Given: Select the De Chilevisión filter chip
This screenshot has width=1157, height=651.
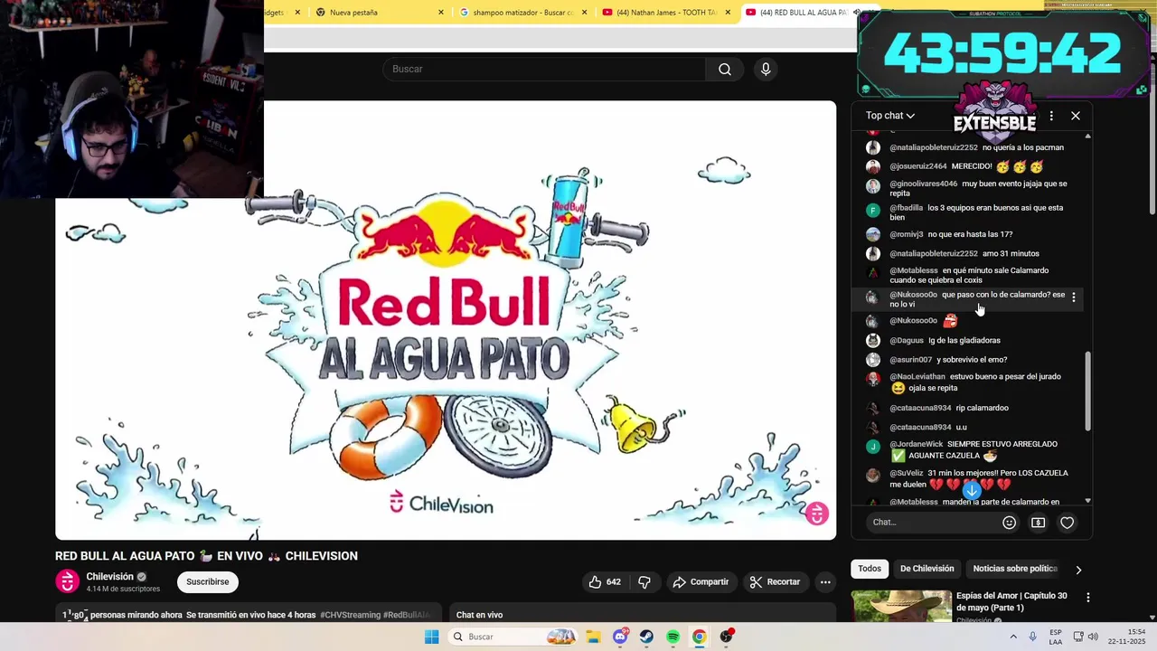Looking at the screenshot, I should click(927, 569).
